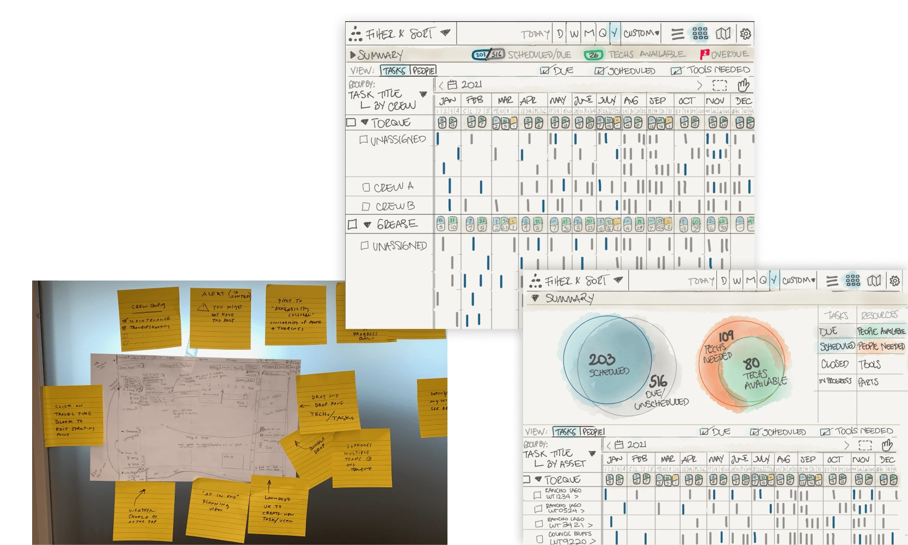Collapse the Torque group in by-asset wireframe
The width and height of the screenshot is (908, 545).
(x=538, y=479)
